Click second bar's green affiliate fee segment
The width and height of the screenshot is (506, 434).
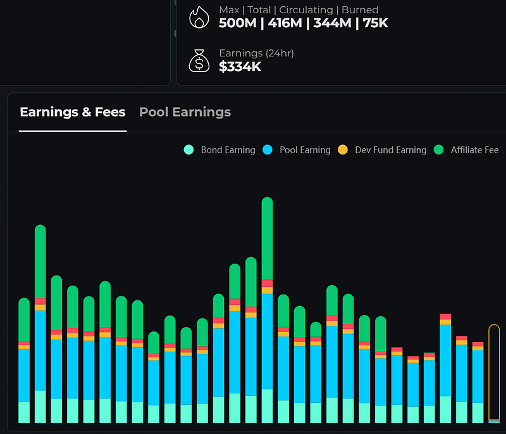[40, 261]
